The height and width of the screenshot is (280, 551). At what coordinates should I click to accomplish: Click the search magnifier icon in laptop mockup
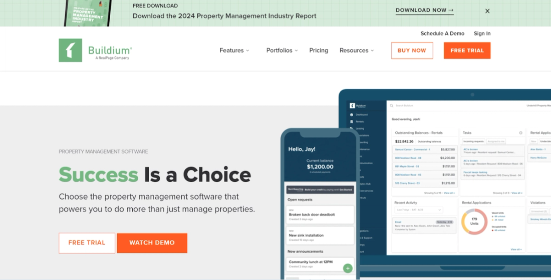[392, 105]
